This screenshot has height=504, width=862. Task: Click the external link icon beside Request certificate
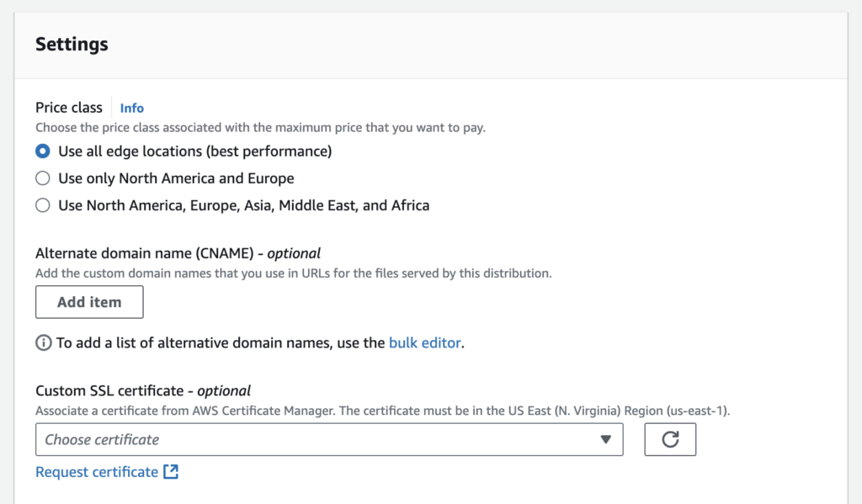(171, 472)
